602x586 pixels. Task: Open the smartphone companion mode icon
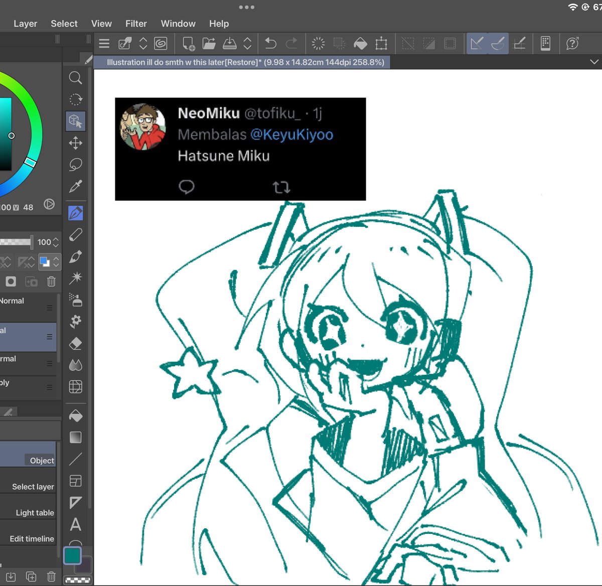pyautogui.click(x=546, y=44)
